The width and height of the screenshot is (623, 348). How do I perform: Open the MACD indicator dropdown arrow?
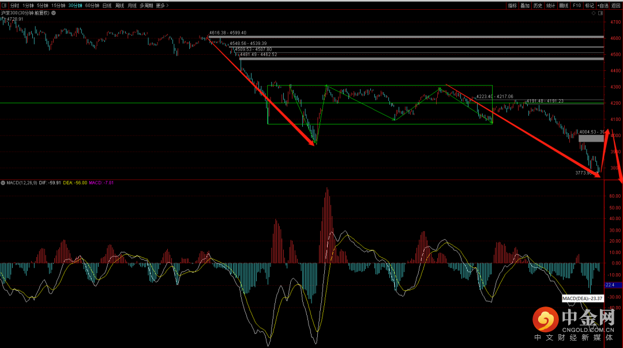click(2, 183)
